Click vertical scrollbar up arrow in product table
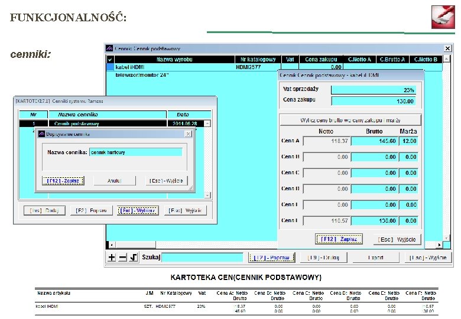 coord(447,59)
